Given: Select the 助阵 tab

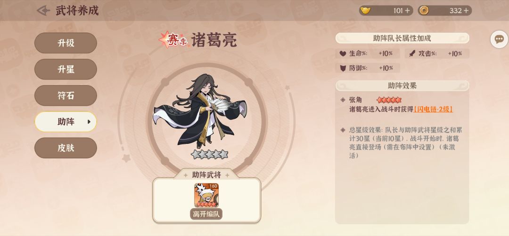Looking at the screenshot, I should pyautogui.click(x=66, y=122).
